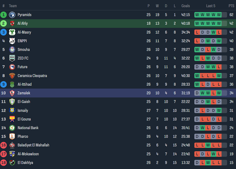Open Baladiyet El Mahallah team page

(x=33, y=145)
